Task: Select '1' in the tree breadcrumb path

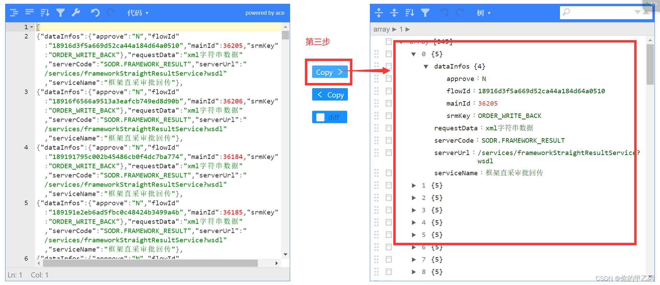Action: (x=401, y=29)
